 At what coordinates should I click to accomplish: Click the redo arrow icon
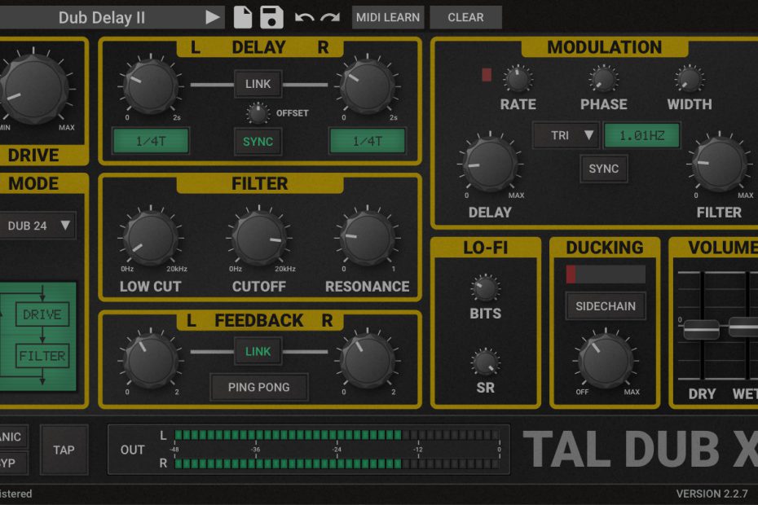330,17
